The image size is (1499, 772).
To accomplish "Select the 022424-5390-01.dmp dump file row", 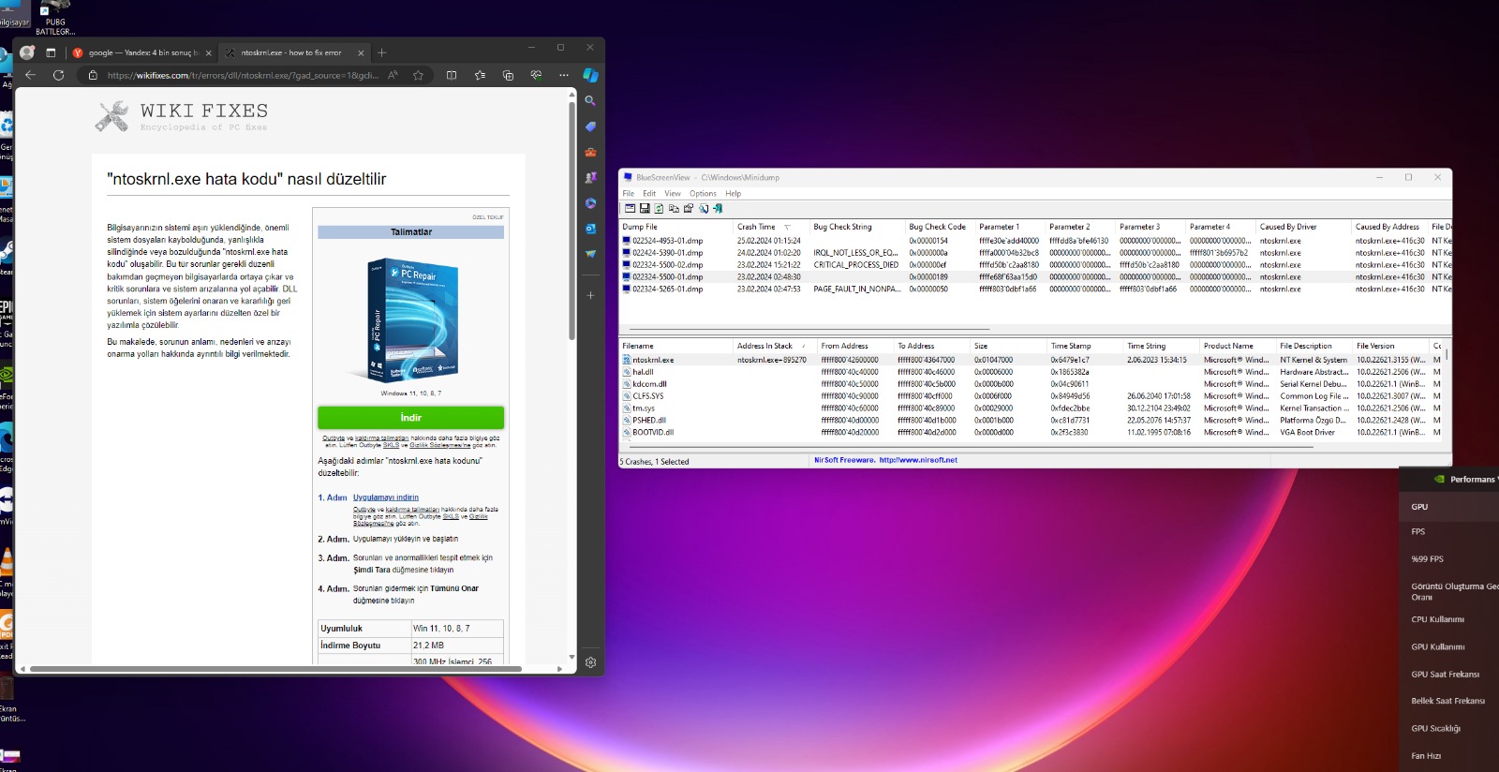I will point(667,253).
